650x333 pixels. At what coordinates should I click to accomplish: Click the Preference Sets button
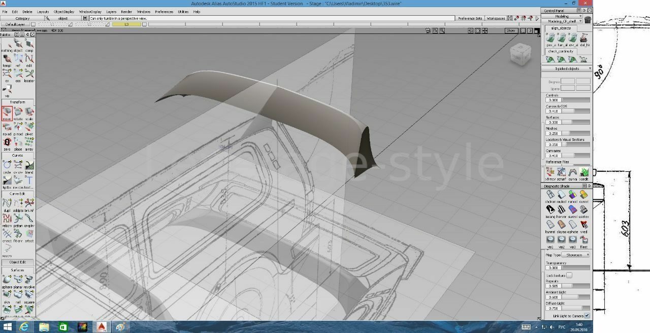click(x=470, y=18)
